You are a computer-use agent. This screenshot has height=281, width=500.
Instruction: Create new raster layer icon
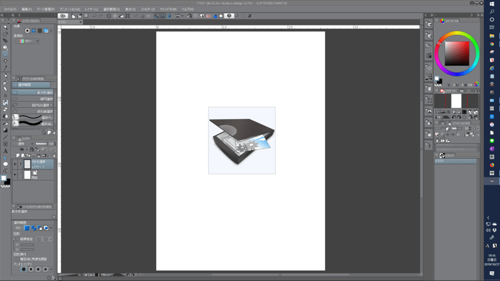coord(18,156)
